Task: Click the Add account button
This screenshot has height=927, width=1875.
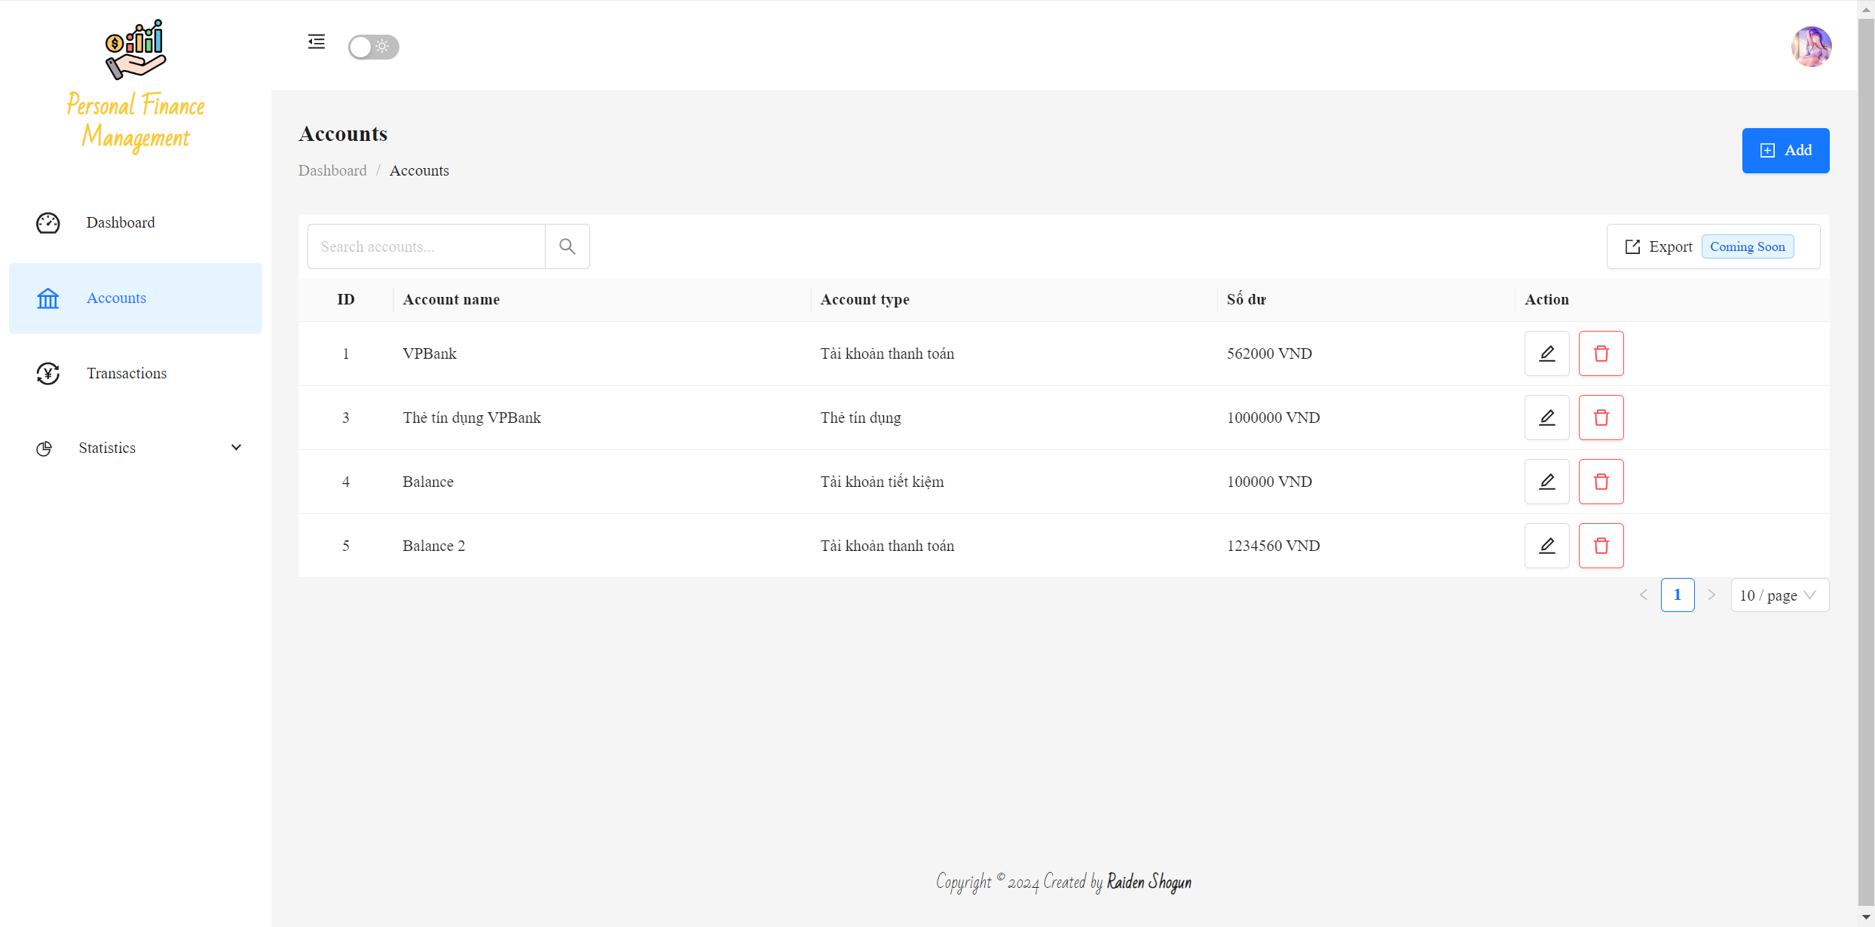Action: [1785, 151]
